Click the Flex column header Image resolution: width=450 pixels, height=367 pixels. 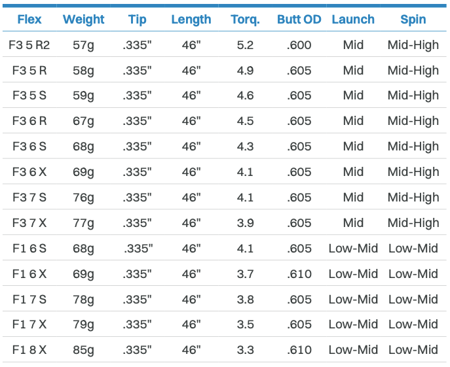[x=29, y=20]
